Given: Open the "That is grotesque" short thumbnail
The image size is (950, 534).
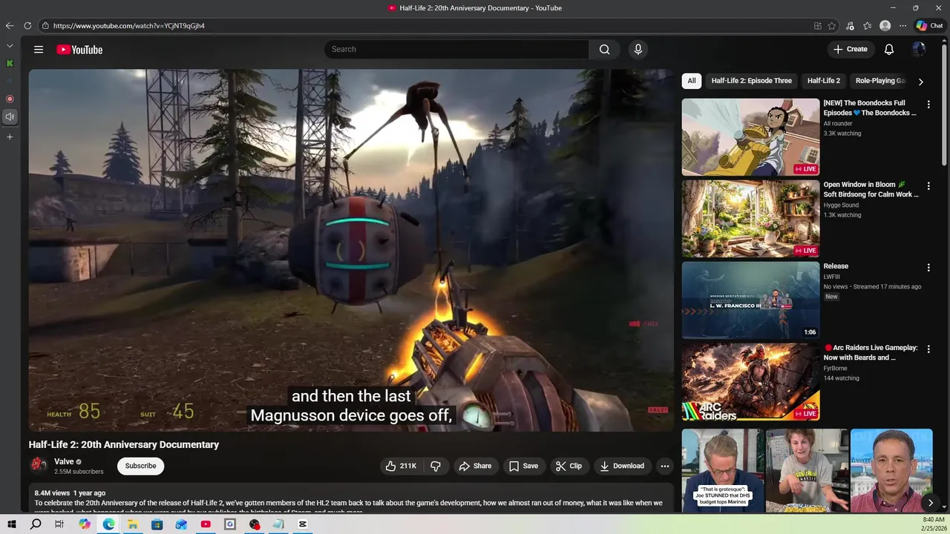Looking at the screenshot, I should pyautogui.click(x=723, y=470).
